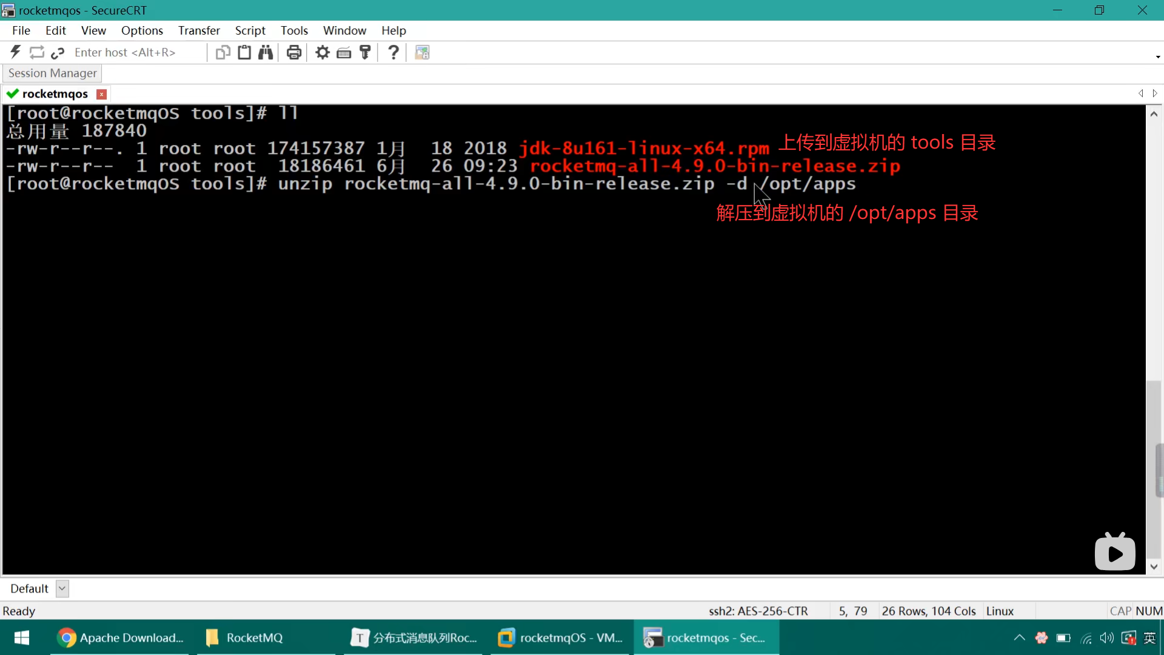Click the Reconnect session icon

pos(37,53)
